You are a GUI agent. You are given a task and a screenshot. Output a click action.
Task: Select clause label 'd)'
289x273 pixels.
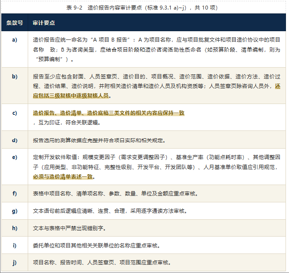click(x=15, y=140)
